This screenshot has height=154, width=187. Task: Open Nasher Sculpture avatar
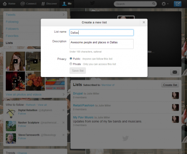click(11, 126)
